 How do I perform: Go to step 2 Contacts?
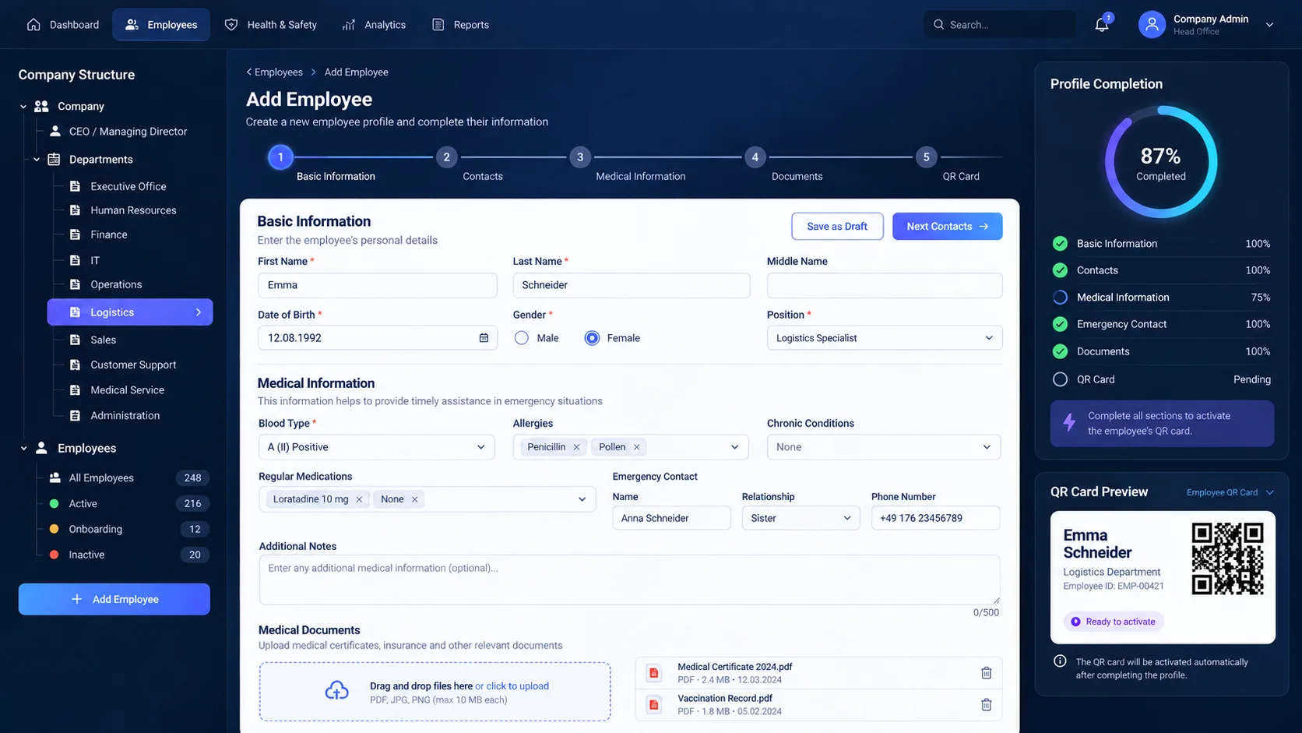click(x=446, y=157)
